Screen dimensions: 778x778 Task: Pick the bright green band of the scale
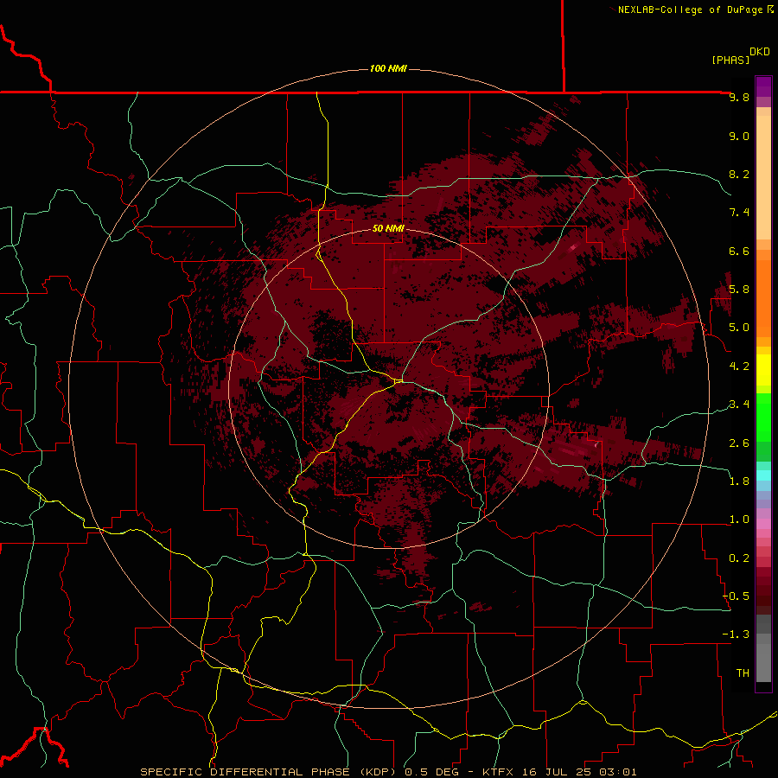[x=763, y=418]
